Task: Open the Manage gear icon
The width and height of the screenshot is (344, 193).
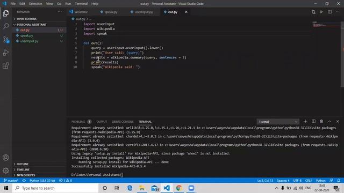Action: click(x=6, y=170)
